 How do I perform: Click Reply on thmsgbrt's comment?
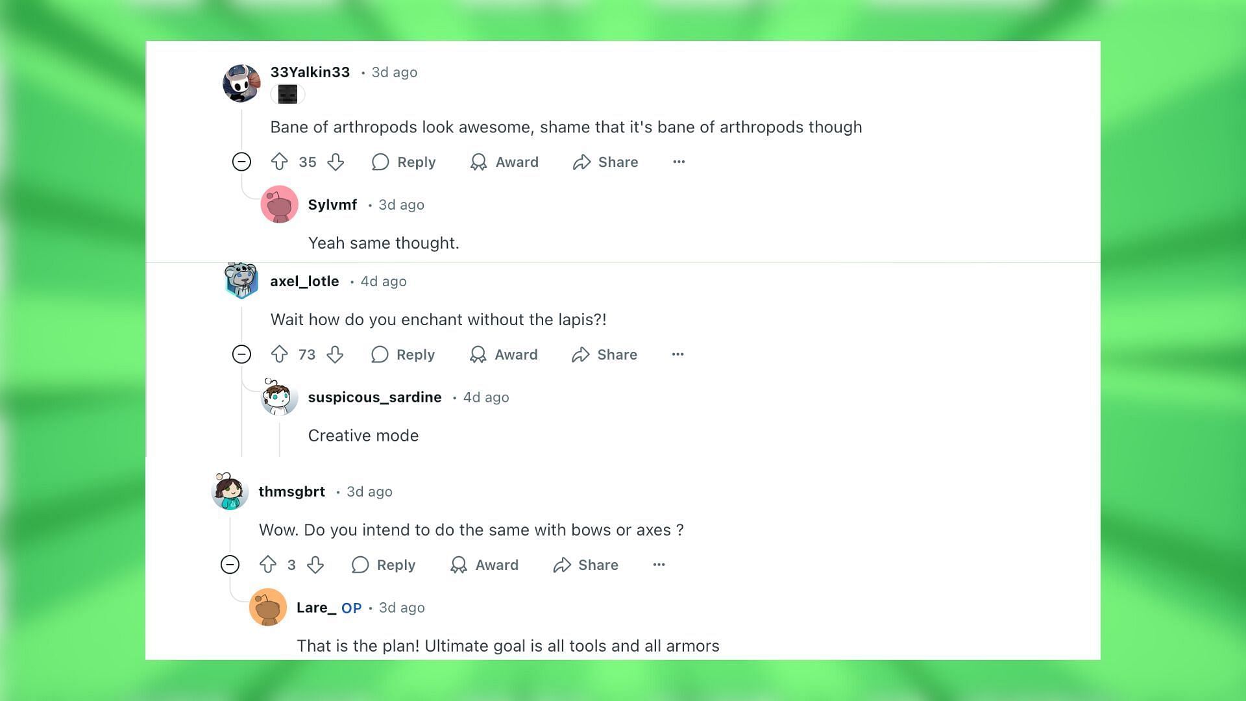click(x=384, y=565)
